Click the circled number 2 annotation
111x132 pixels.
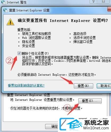tap(9, 61)
